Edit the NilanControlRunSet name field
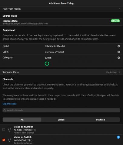 coord(80,46)
